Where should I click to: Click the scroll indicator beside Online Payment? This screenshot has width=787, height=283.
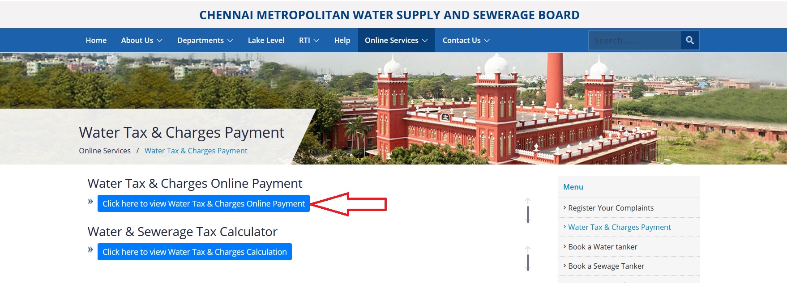click(x=528, y=211)
